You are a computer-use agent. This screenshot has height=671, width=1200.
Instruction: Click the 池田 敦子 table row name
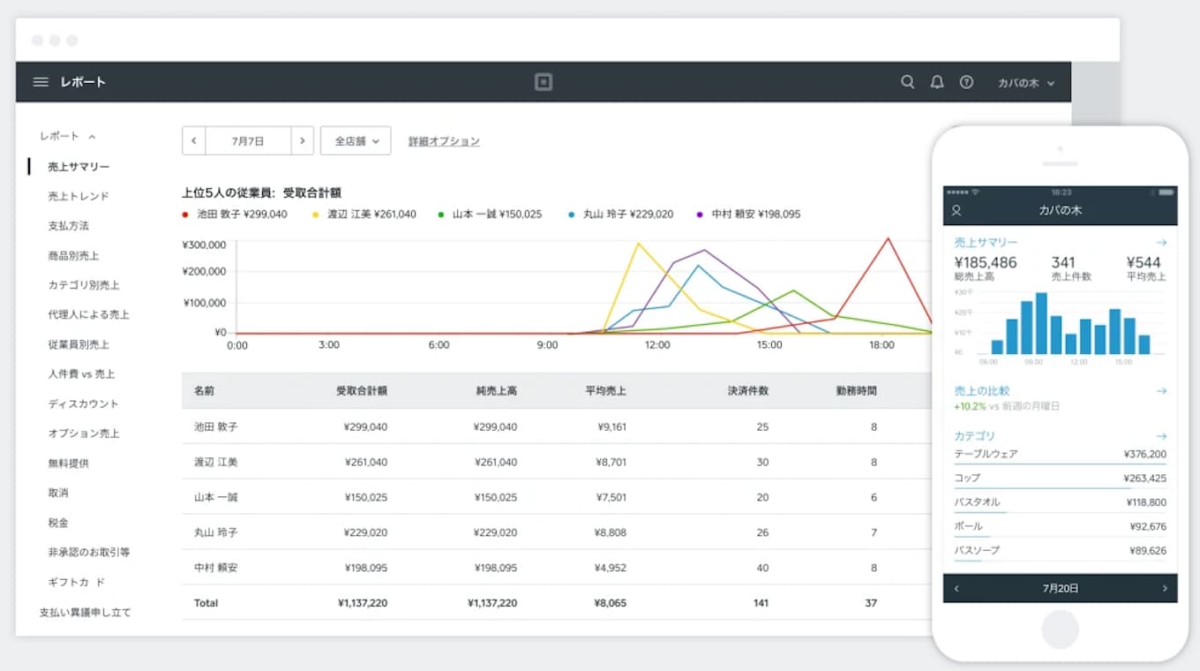(216, 426)
